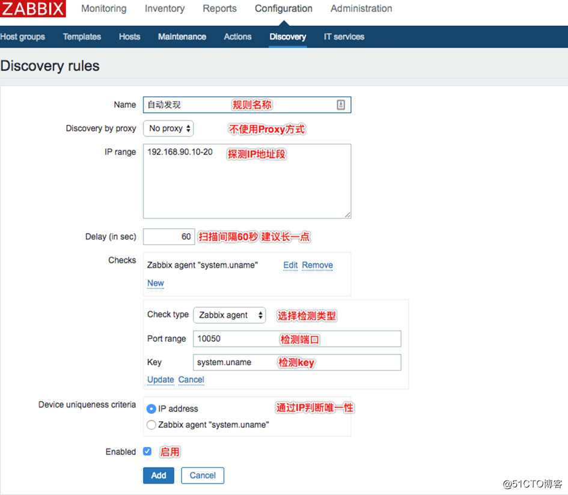Go to Actions tab
The image size is (568, 495).
237,37
